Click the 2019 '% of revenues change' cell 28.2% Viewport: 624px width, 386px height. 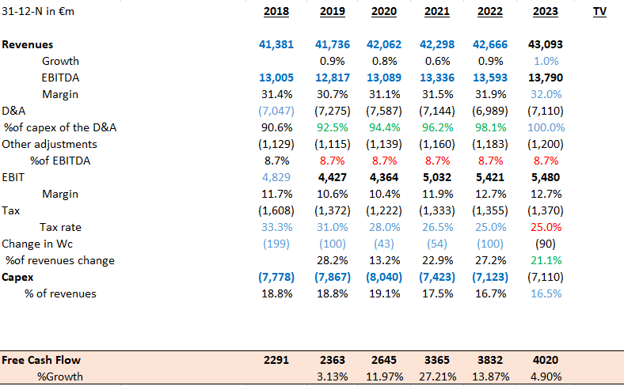click(333, 261)
